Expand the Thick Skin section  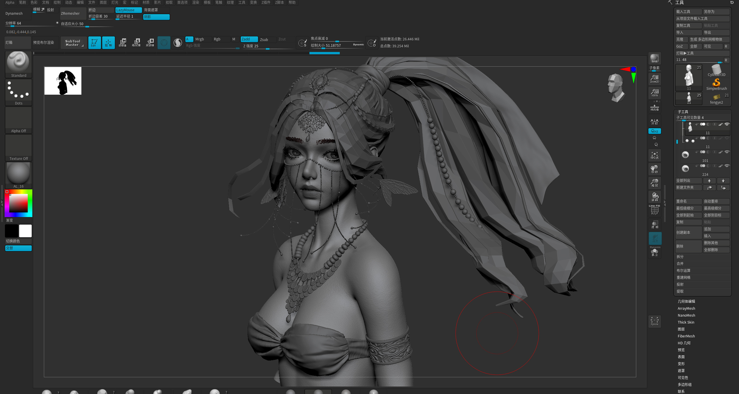[x=686, y=322]
